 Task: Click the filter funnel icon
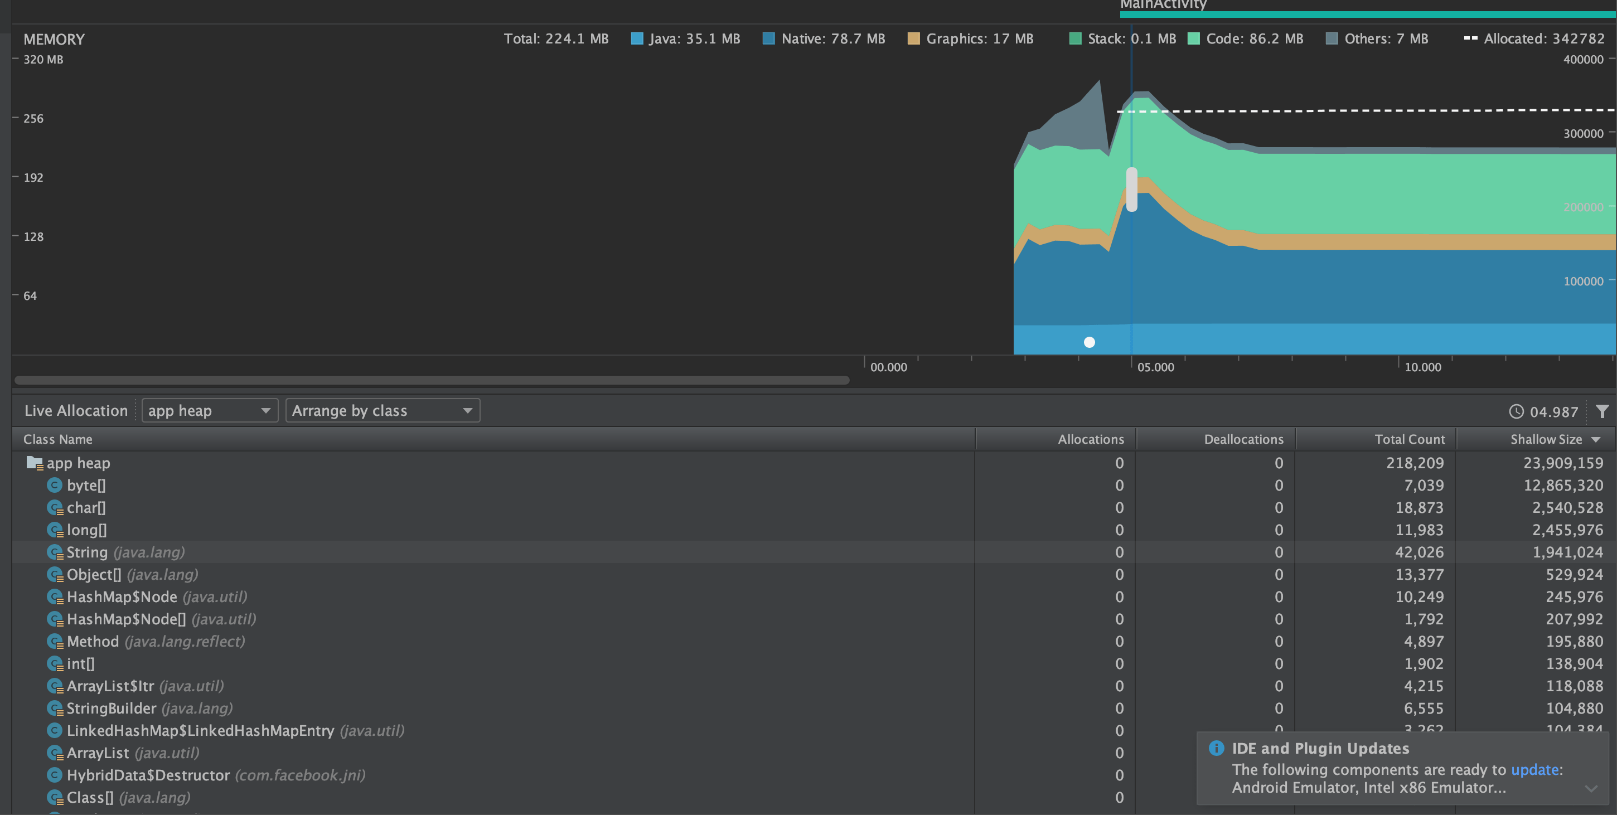coord(1602,411)
